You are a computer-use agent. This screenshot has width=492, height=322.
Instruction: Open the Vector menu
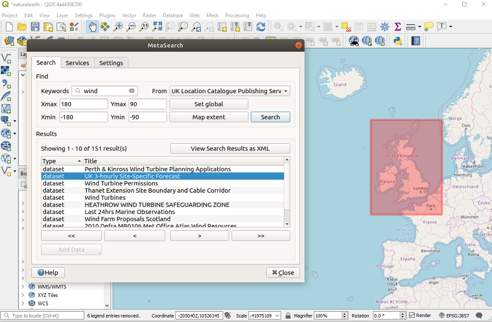pyautogui.click(x=129, y=15)
